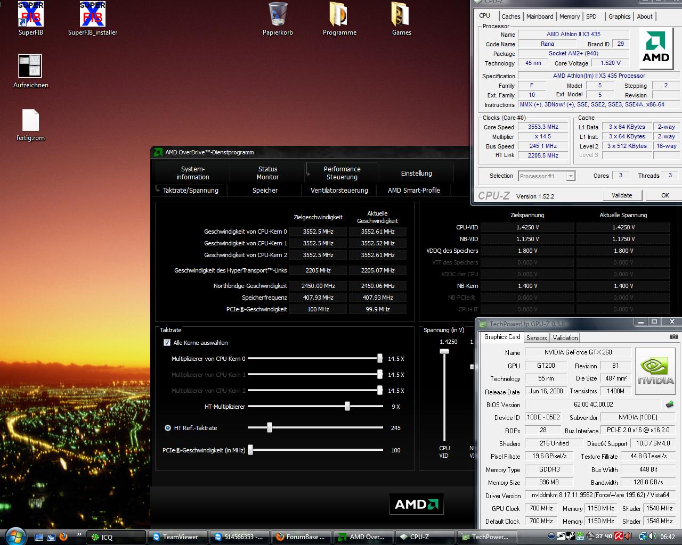Open the Speicher sub-tab in OverDrive
This screenshot has height=545, width=682.
tap(265, 190)
